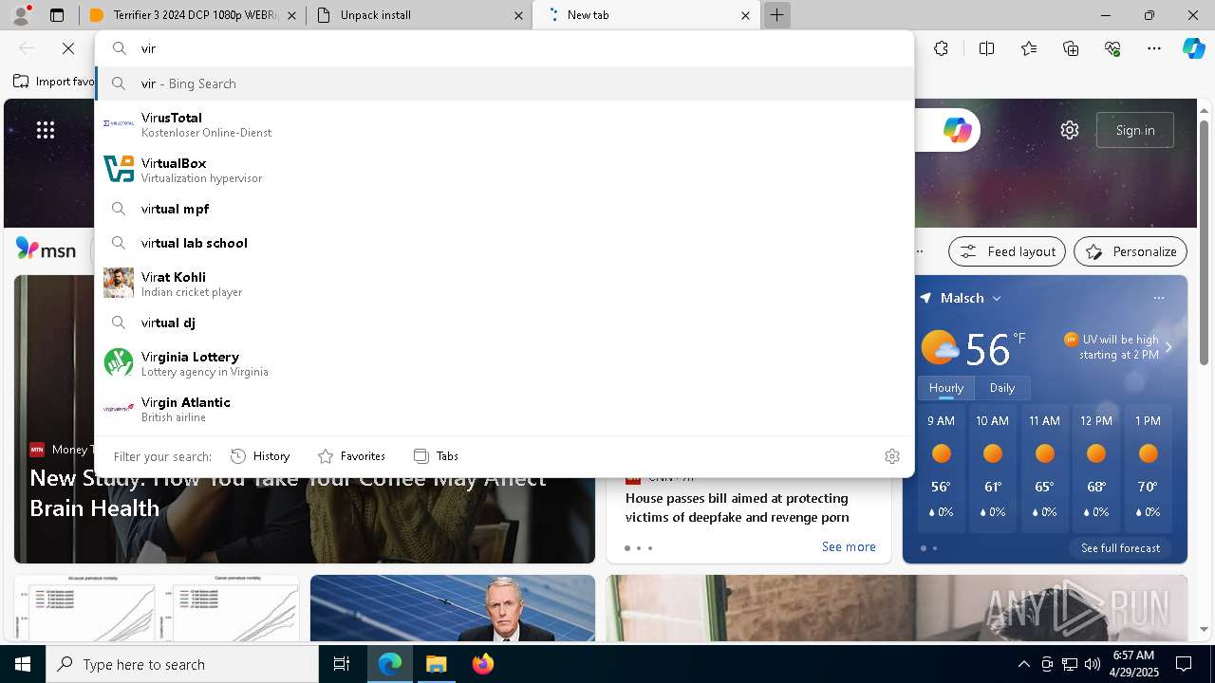Open the MSN apps grid icon

pos(46,130)
